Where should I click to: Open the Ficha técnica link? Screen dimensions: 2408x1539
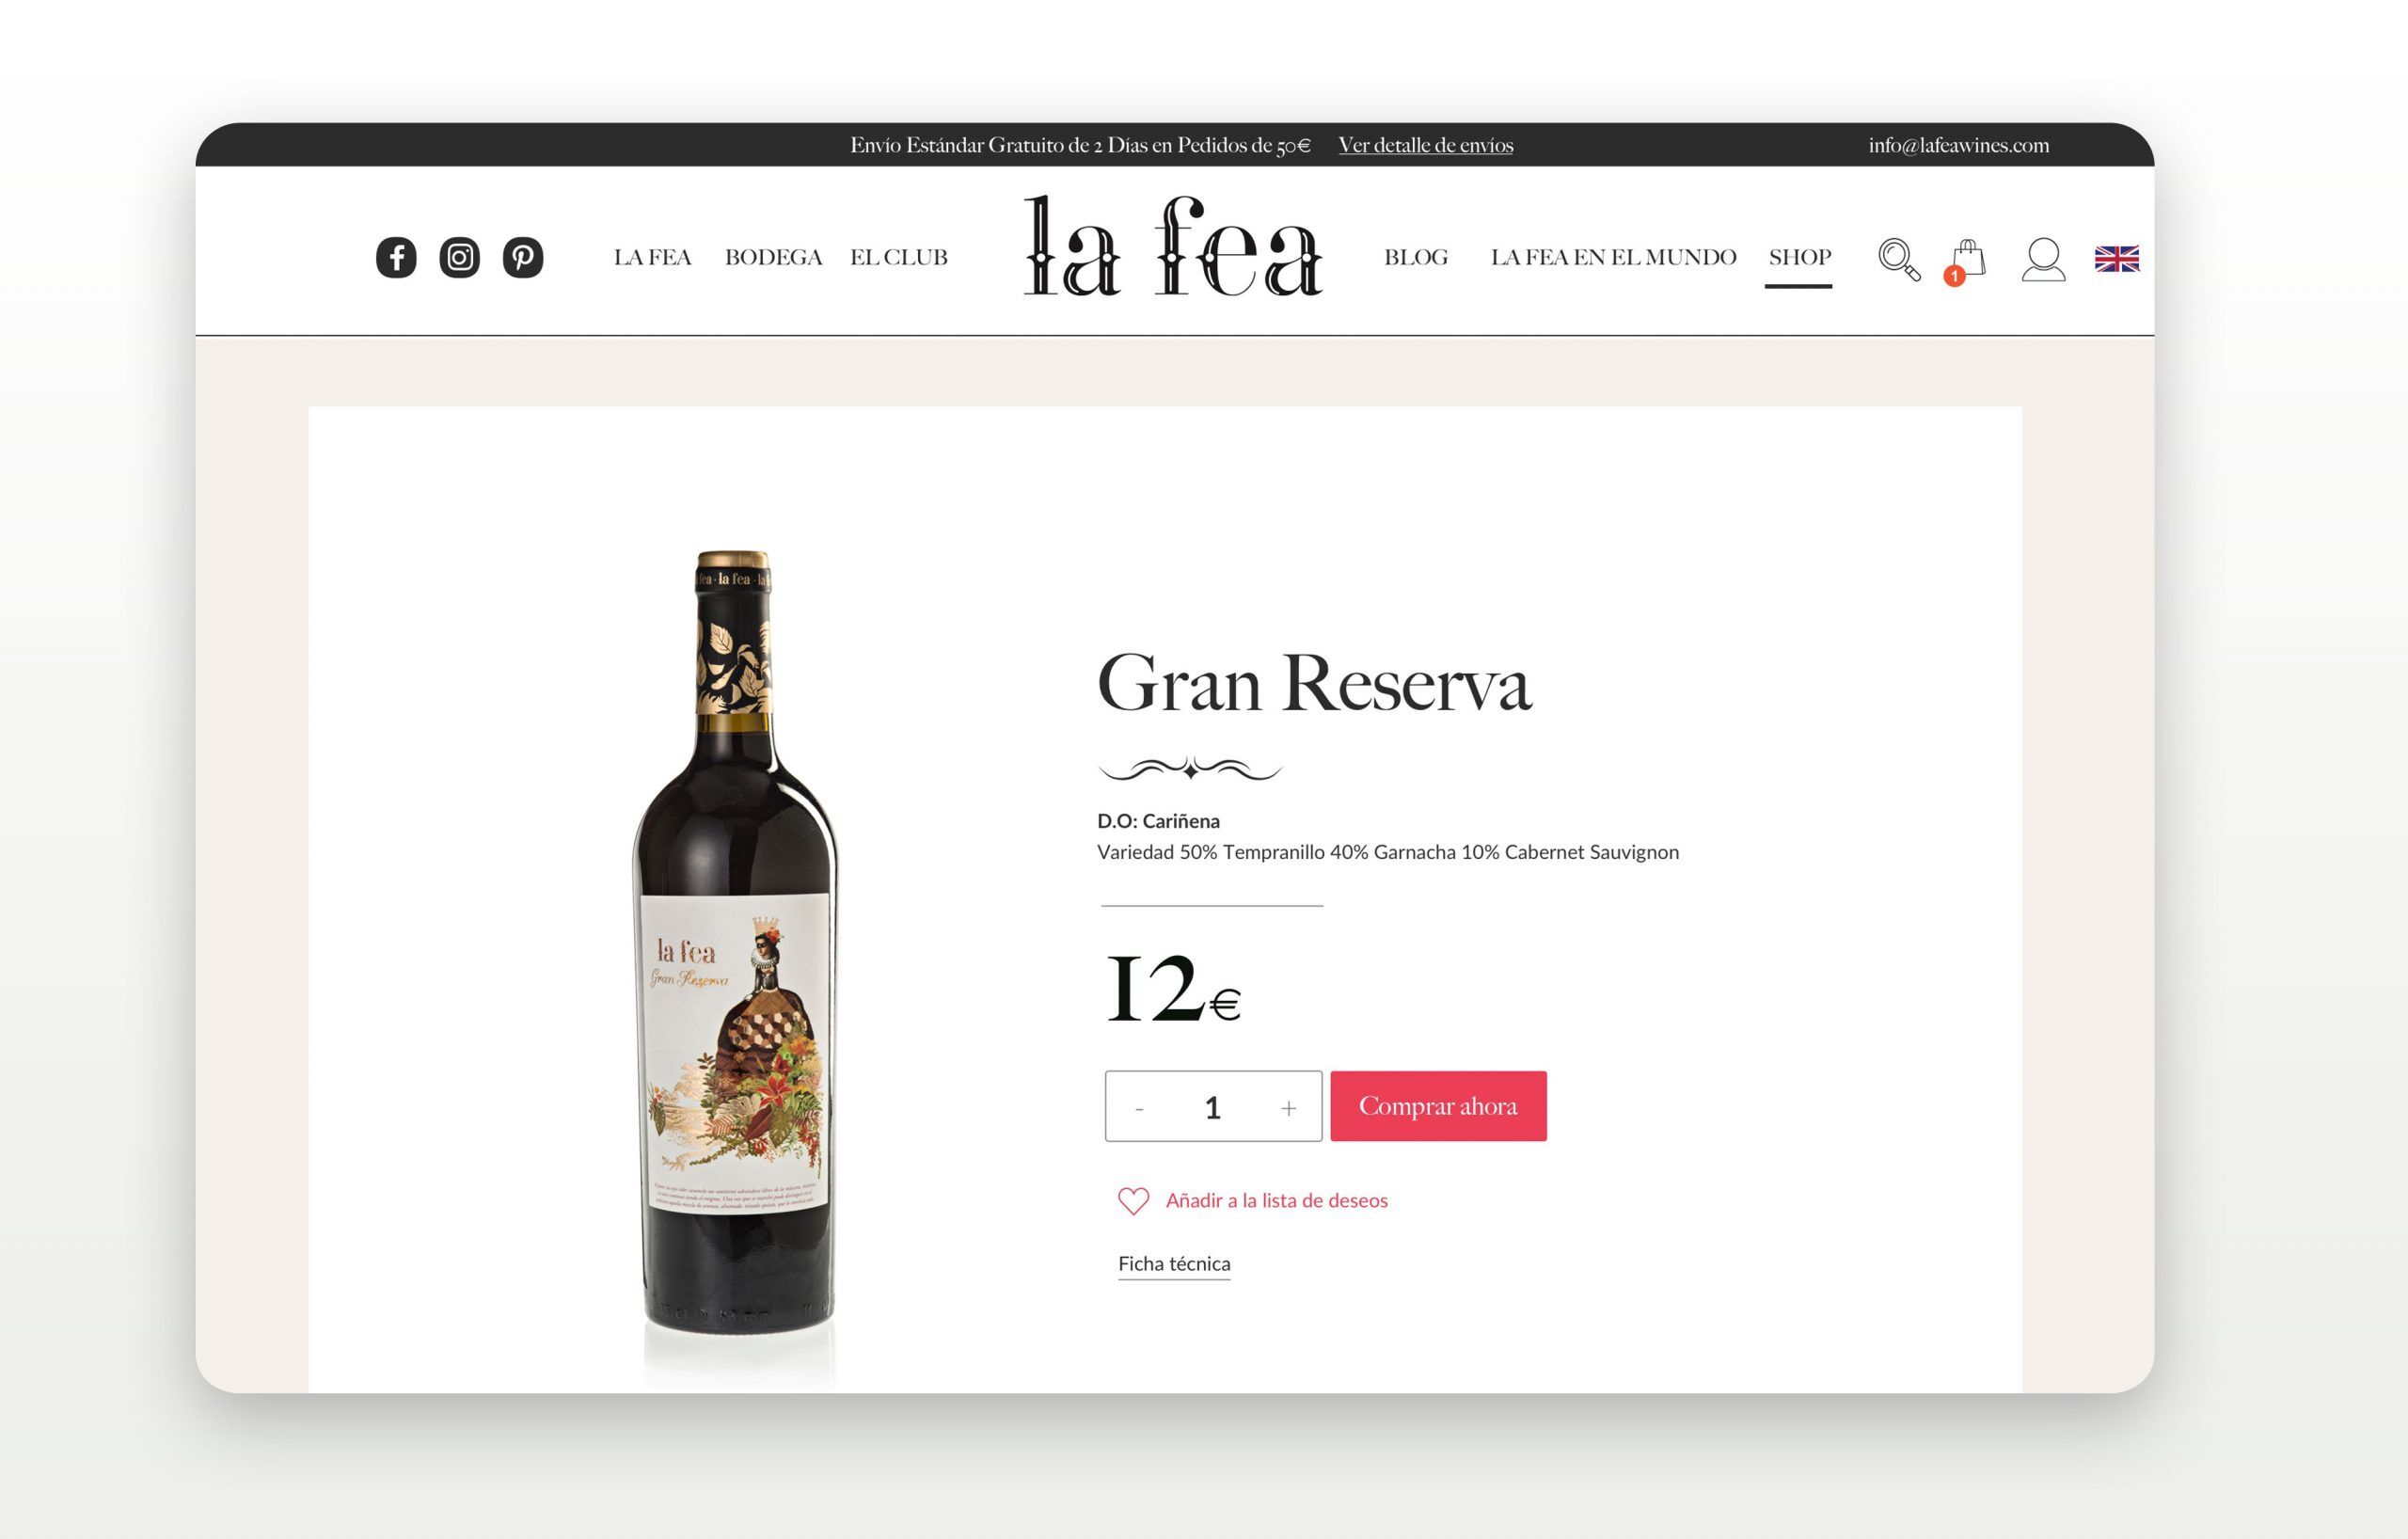(1174, 1264)
